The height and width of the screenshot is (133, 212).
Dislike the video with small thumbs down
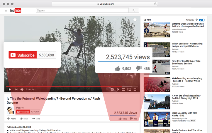click(x=131, y=119)
